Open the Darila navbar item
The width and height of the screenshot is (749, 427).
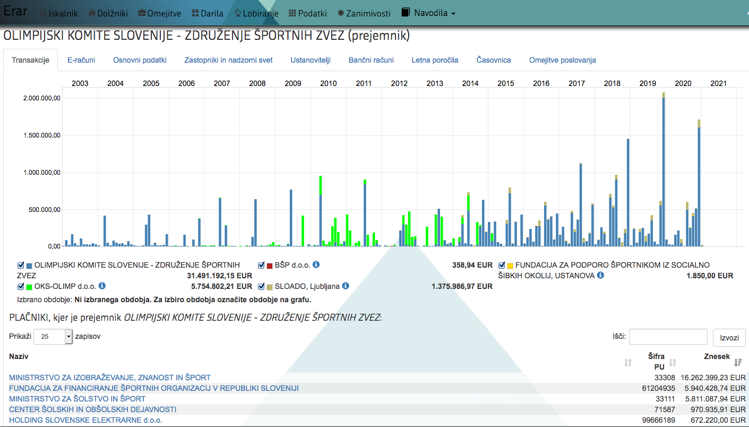pos(208,13)
